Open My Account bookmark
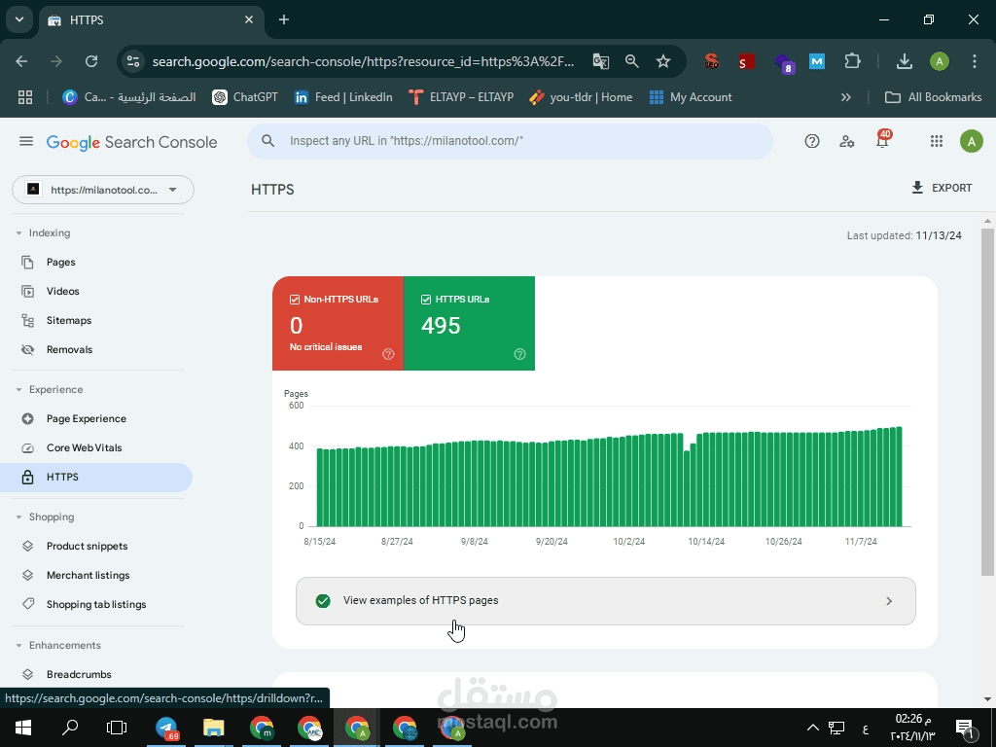Image resolution: width=996 pixels, height=747 pixels. [x=692, y=97]
